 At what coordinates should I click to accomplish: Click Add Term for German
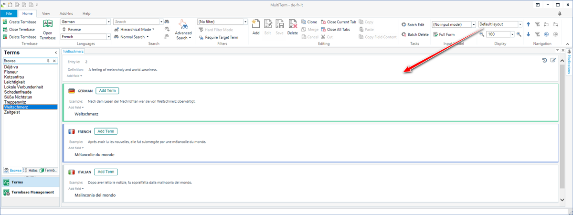(107, 91)
